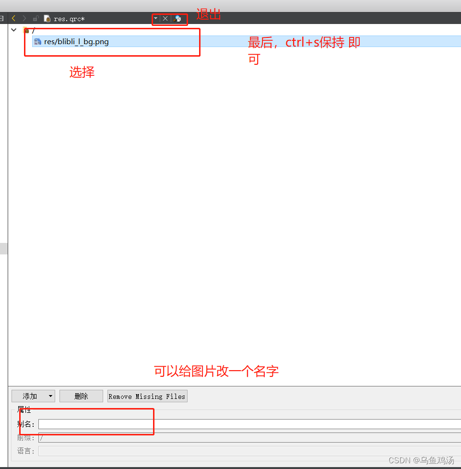Open the document switcher dropdown arrow
461x469 pixels.
pyautogui.click(x=156, y=18)
